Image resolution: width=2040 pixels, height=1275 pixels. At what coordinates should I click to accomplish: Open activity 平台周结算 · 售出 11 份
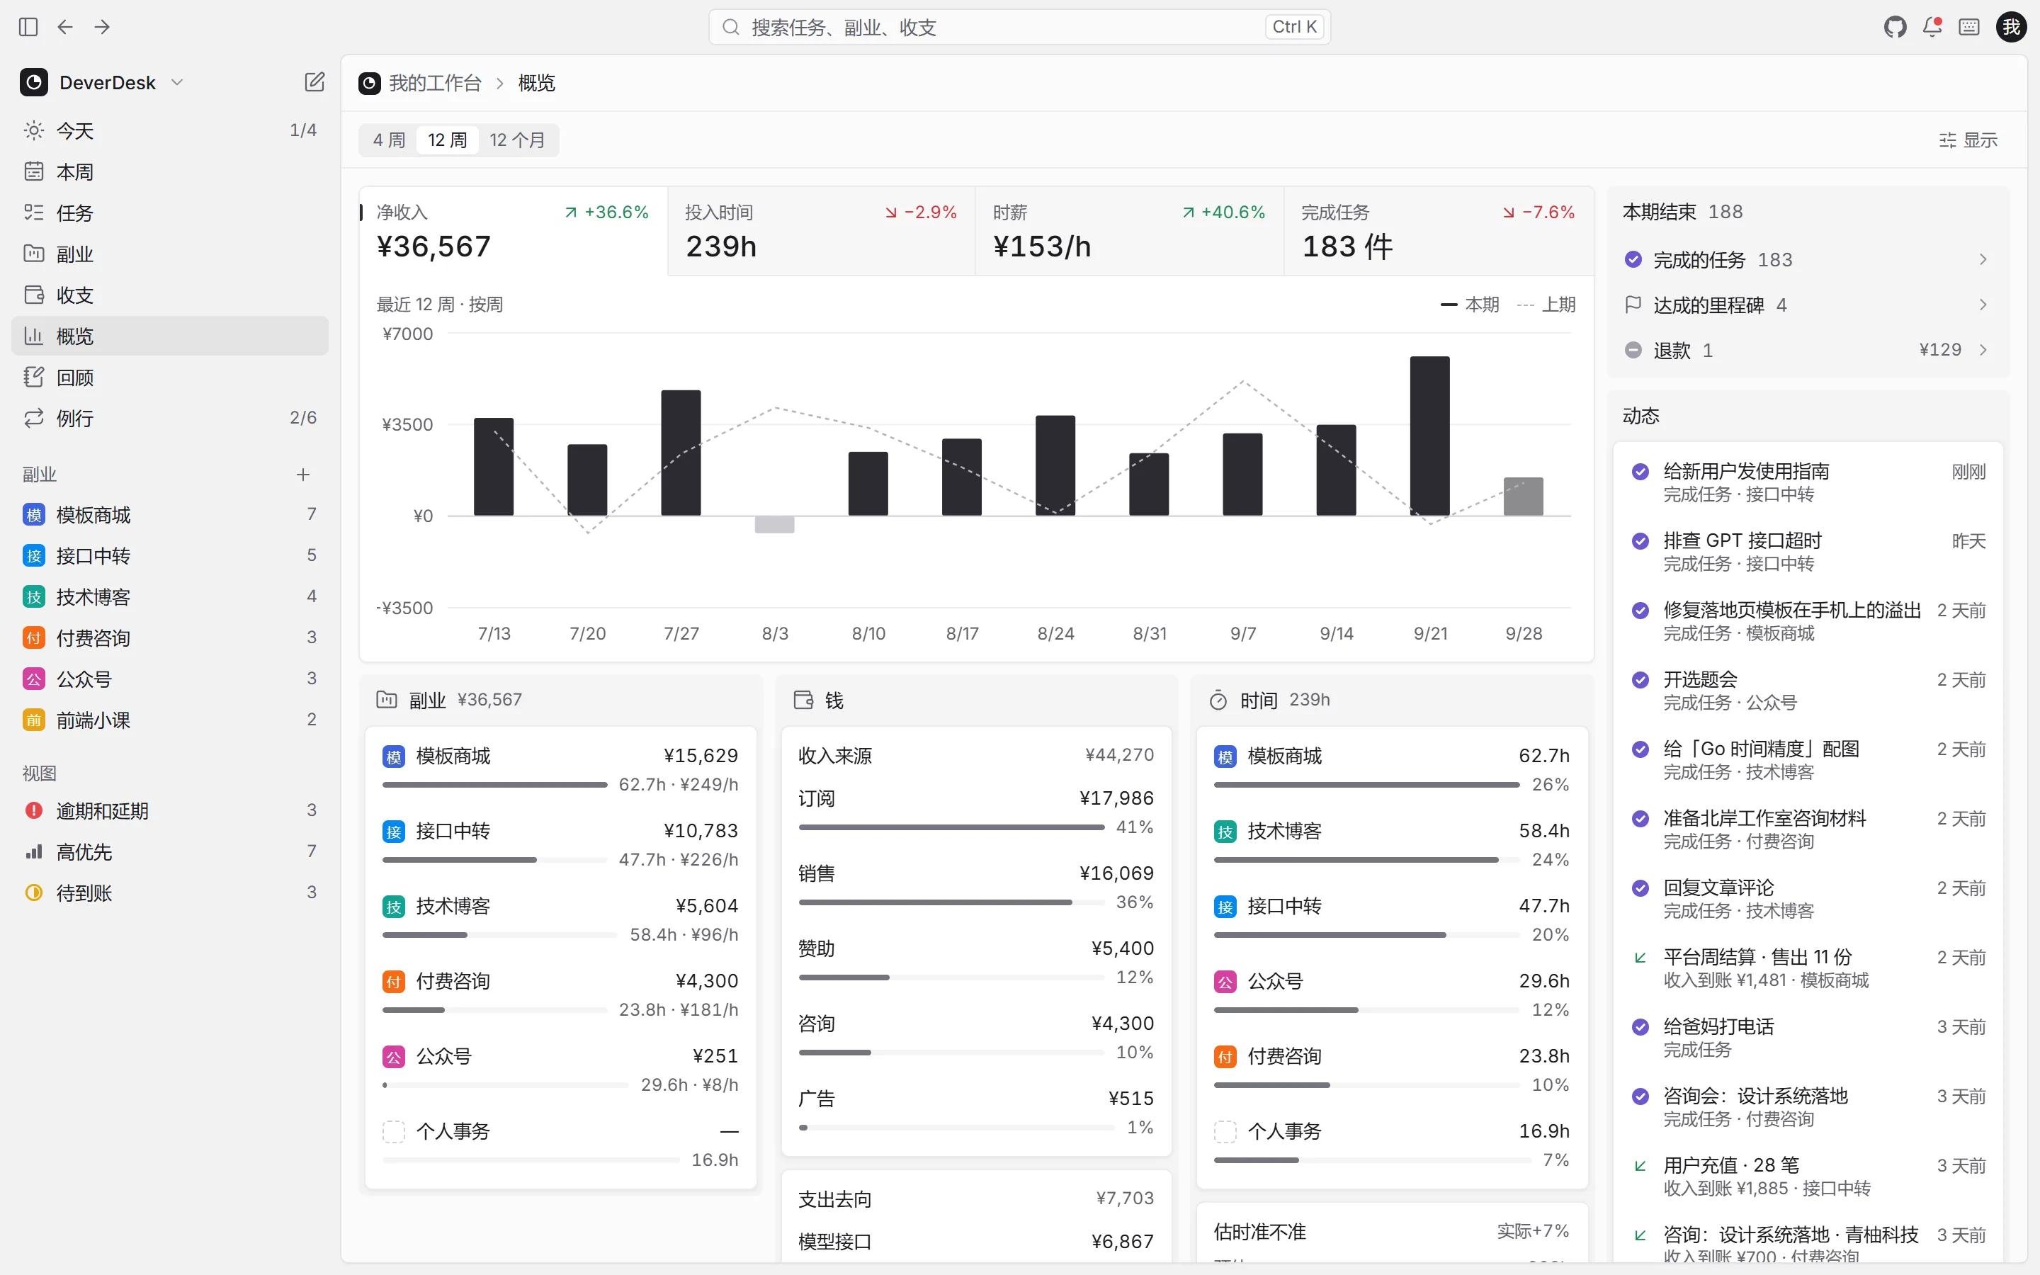coord(1808,968)
